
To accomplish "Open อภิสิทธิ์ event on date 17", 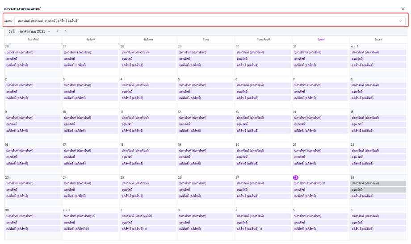I will tap(91, 163).
